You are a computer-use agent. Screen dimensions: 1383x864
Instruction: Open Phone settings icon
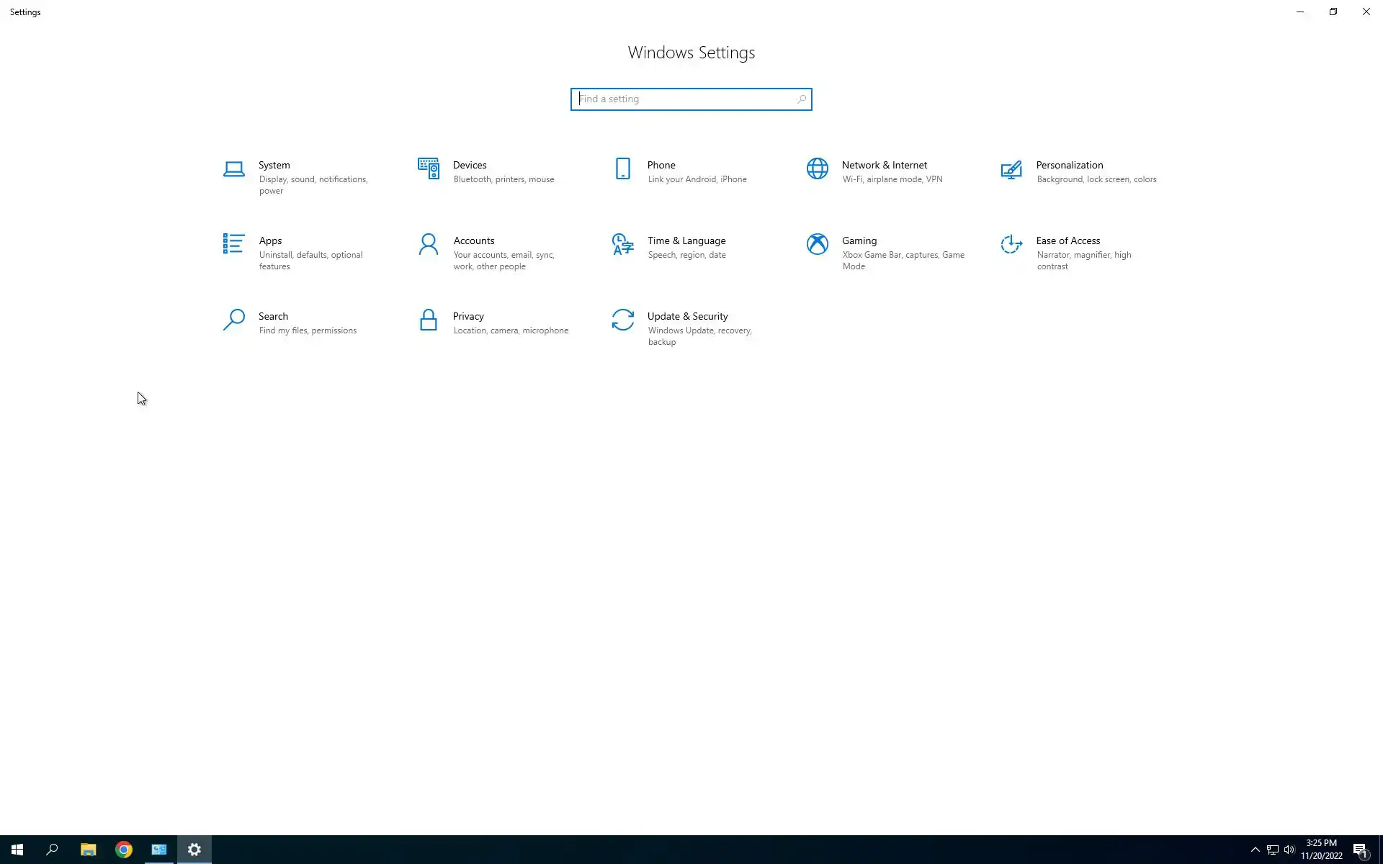tap(622, 168)
